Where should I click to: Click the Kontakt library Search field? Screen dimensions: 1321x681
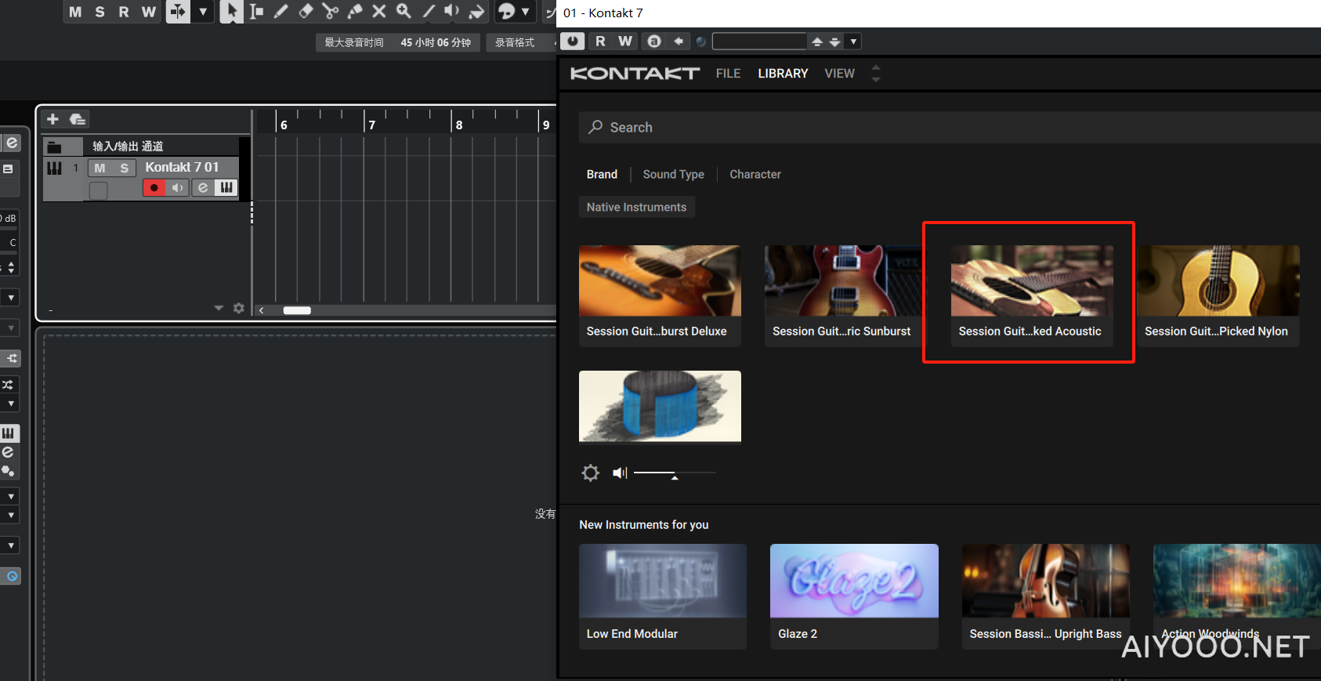[x=950, y=127]
